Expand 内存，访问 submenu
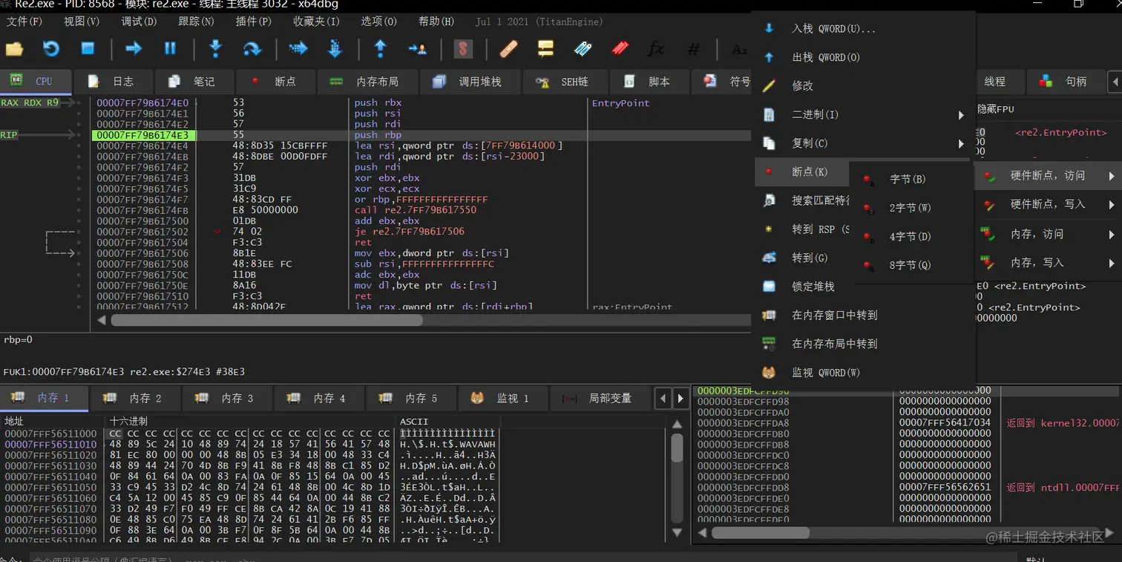This screenshot has height=562, width=1122. (1048, 234)
